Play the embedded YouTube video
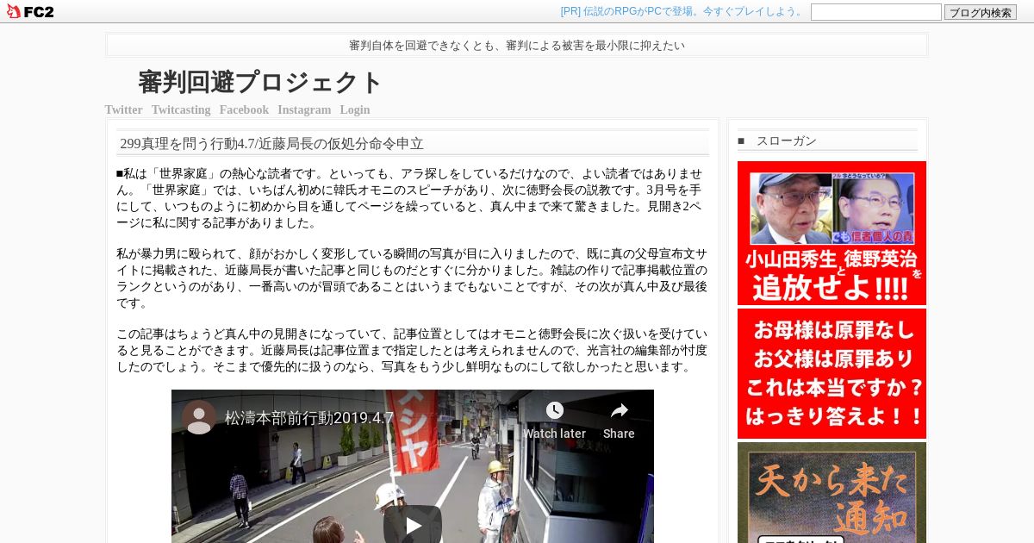This screenshot has height=543, width=1034. (x=413, y=524)
